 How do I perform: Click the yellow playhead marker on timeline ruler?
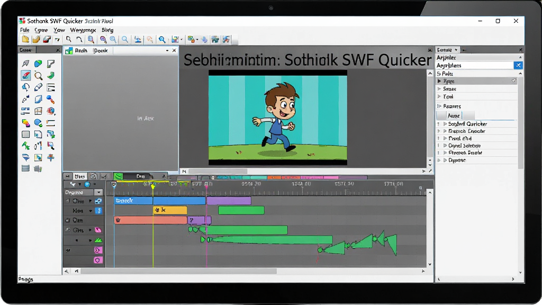coord(153,187)
